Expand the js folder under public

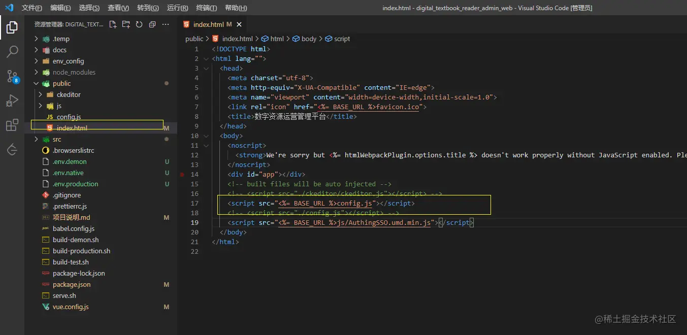(40, 106)
